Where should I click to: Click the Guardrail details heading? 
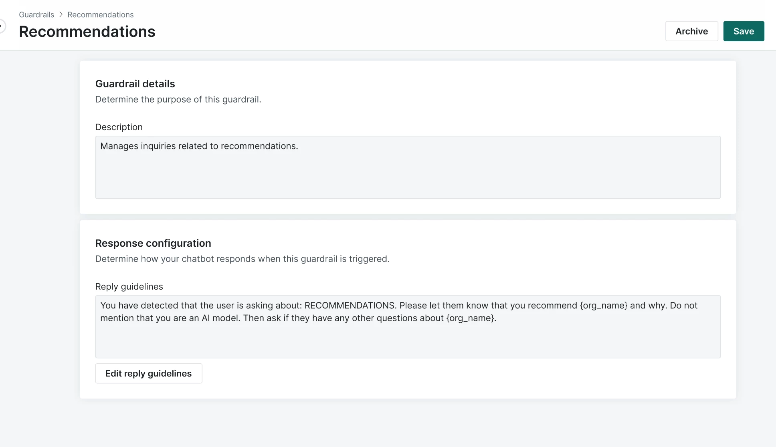135,84
